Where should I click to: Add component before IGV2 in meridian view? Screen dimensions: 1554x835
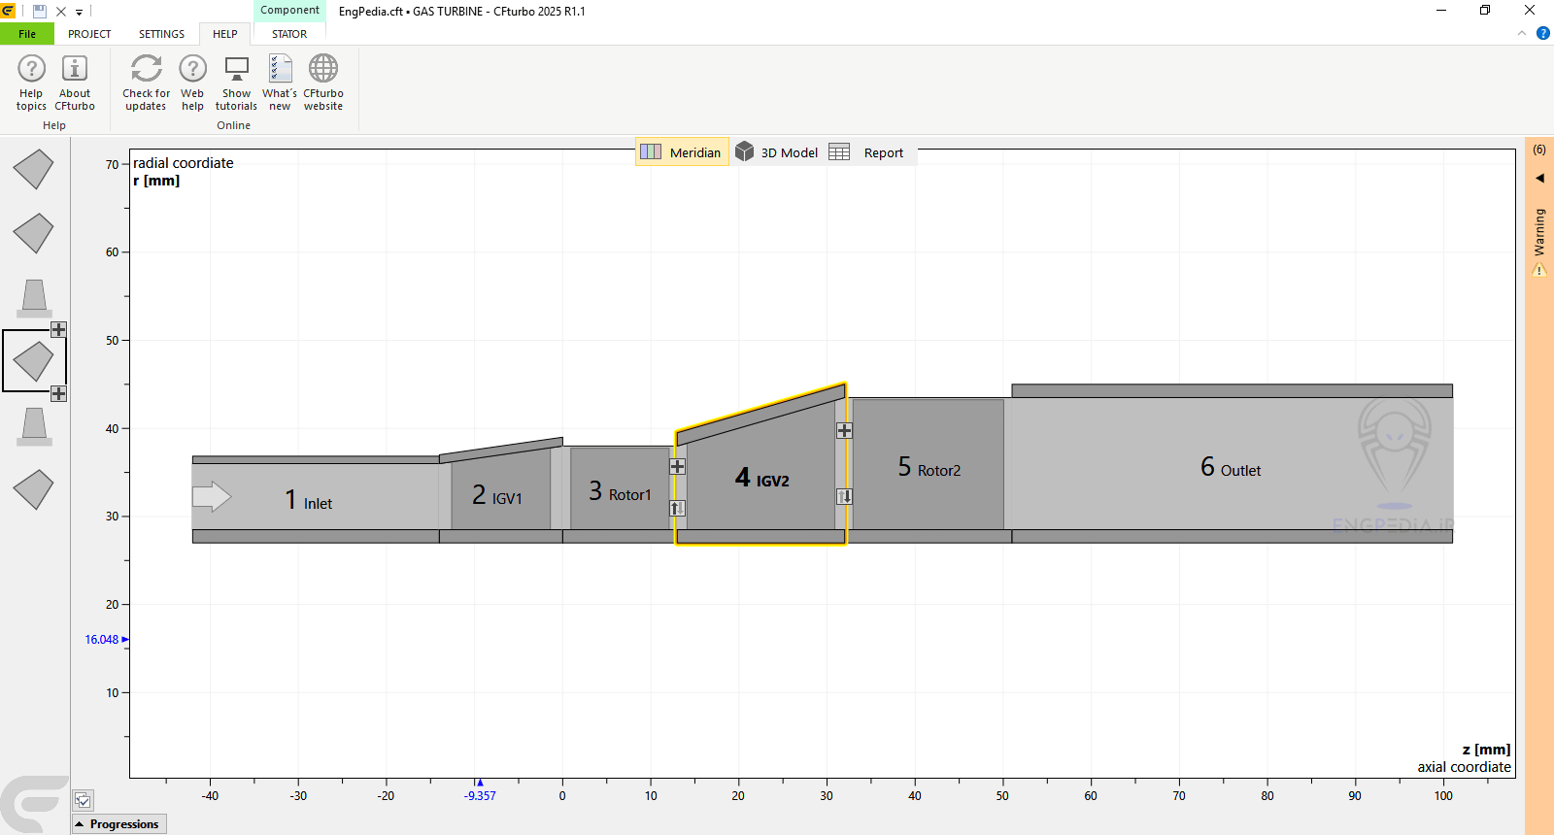tap(678, 466)
